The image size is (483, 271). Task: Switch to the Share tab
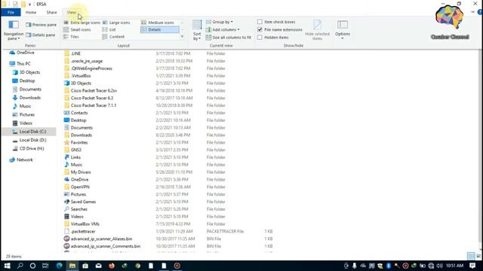tap(51, 12)
